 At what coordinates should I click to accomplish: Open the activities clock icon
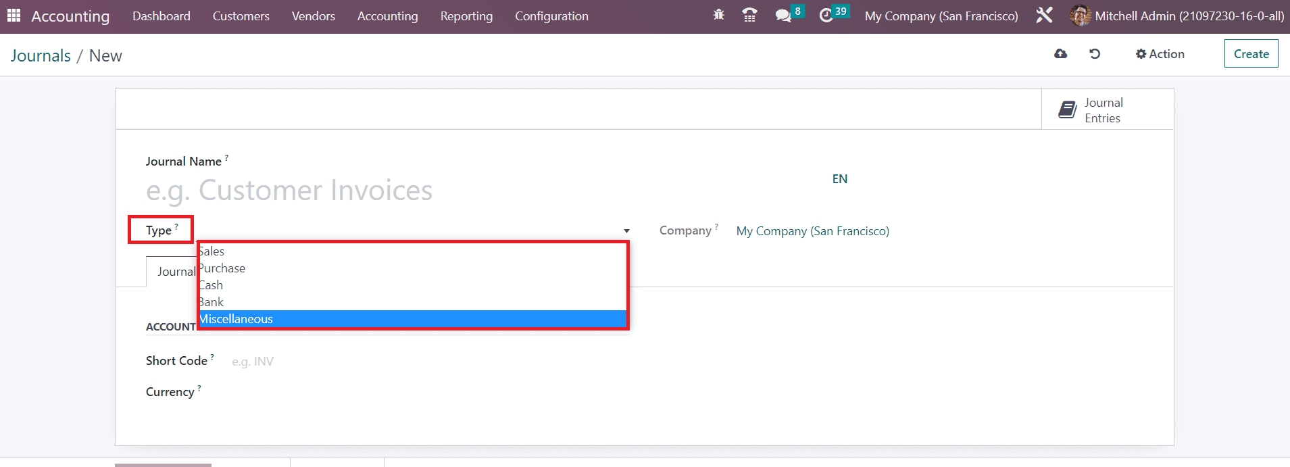click(x=826, y=15)
